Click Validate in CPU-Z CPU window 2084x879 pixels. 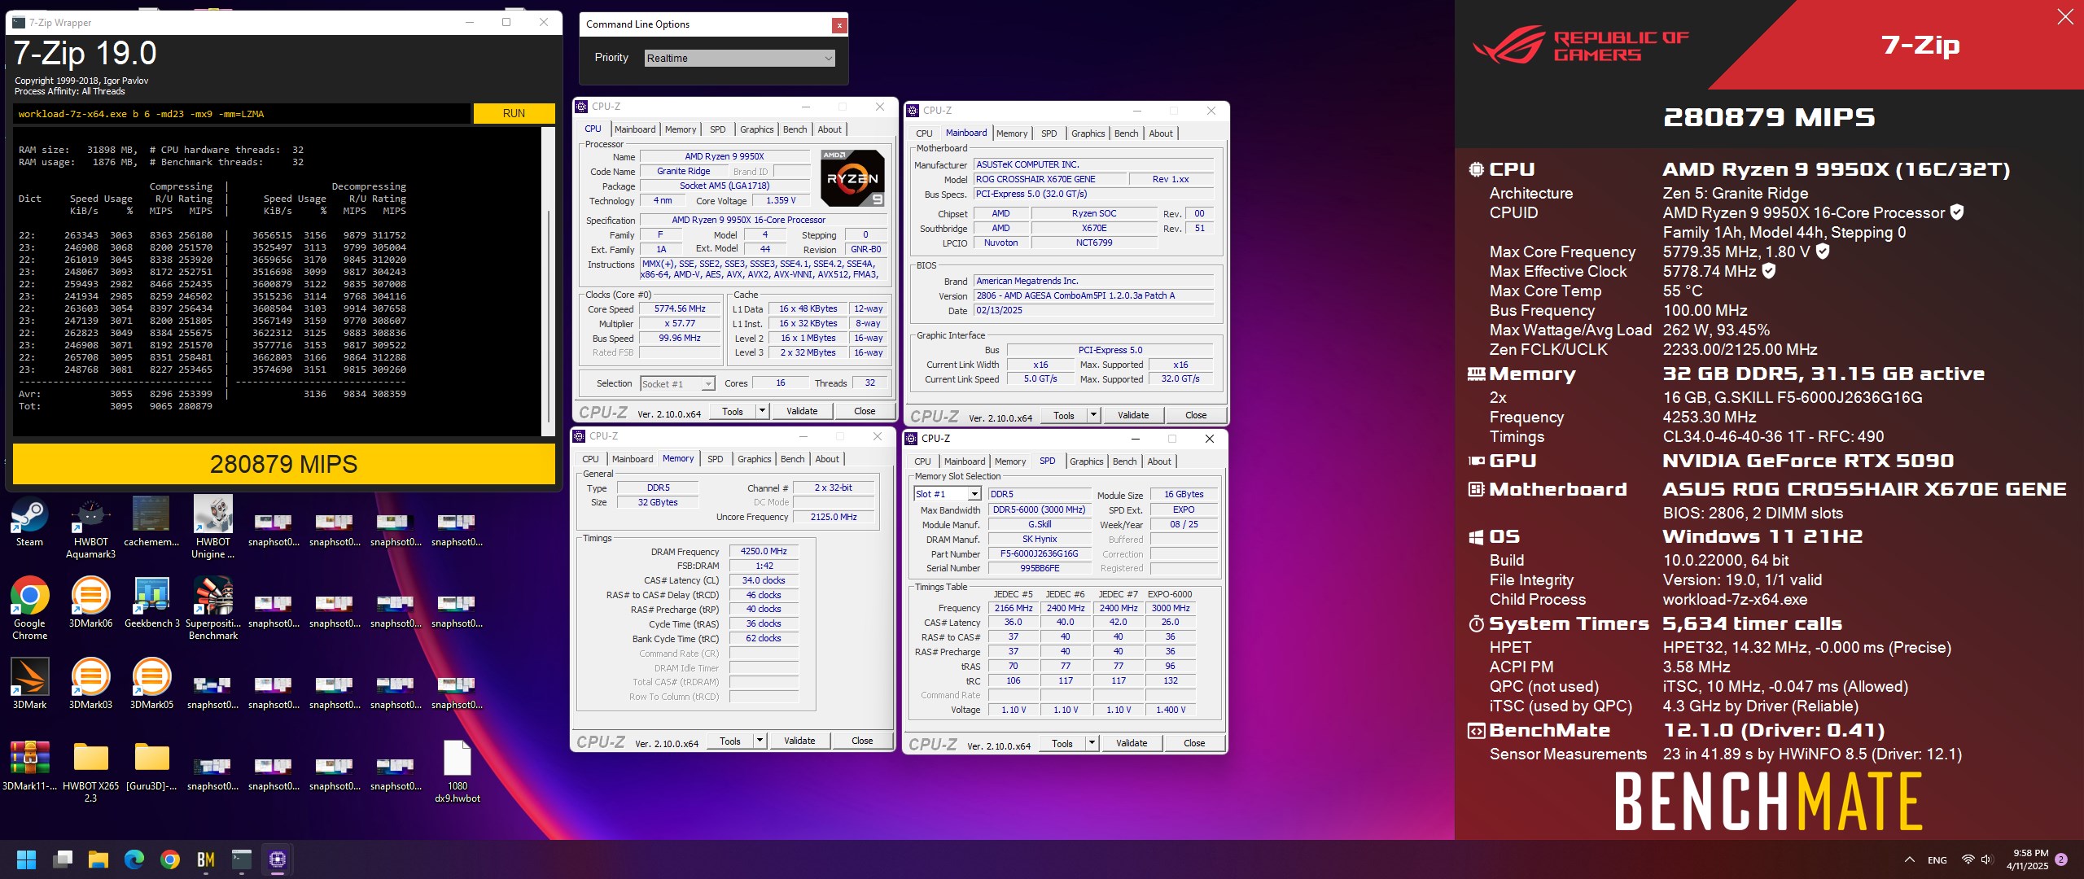coord(802,411)
